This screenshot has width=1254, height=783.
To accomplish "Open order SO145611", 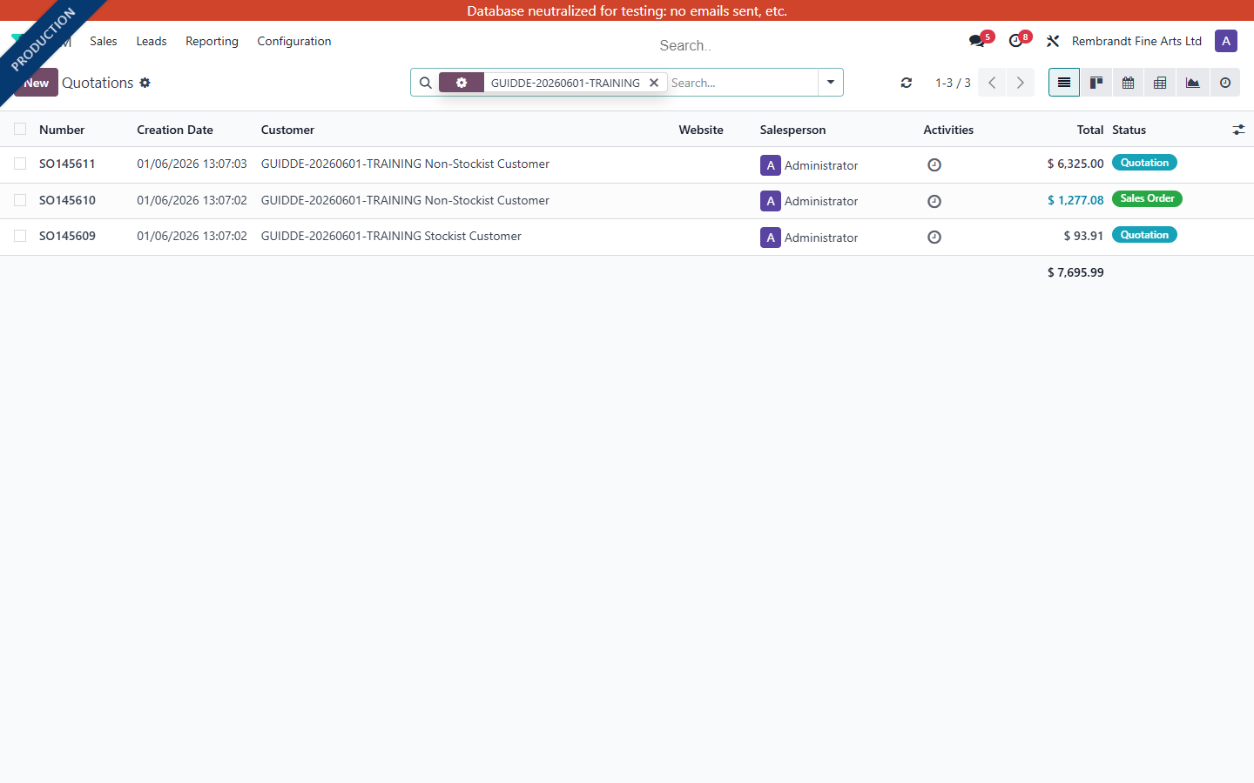I will coord(67,164).
